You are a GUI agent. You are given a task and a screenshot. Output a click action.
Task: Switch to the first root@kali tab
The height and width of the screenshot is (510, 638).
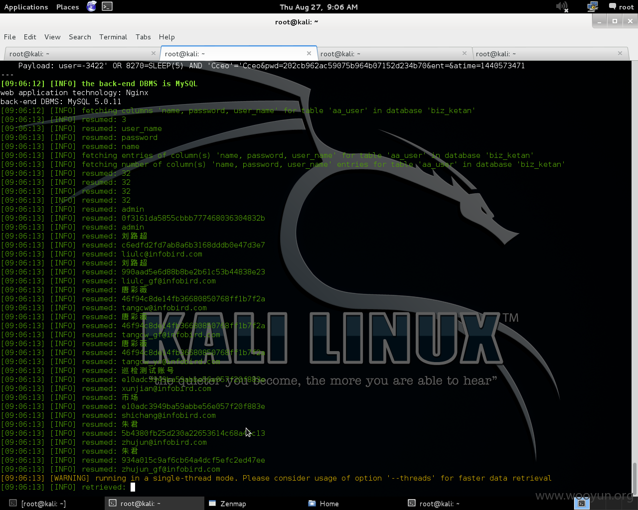tap(82, 54)
